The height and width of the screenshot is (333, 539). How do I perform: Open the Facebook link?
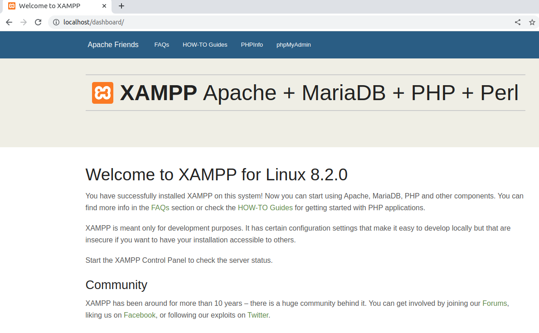(x=140, y=315)
